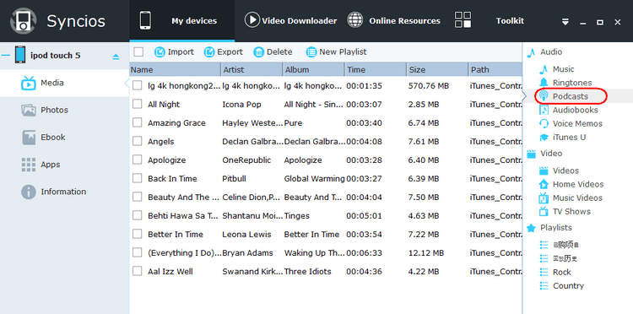Check the Apologize row checkbox
The image size is (633, 314).
[x=138, y=160]
